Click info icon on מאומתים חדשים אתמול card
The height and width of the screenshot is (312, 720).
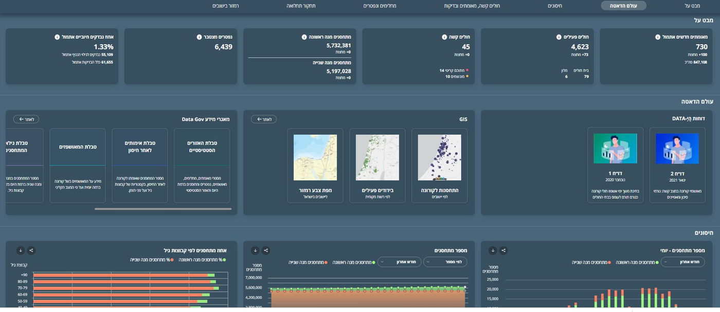pyautogui.click(x=657, y=37)
